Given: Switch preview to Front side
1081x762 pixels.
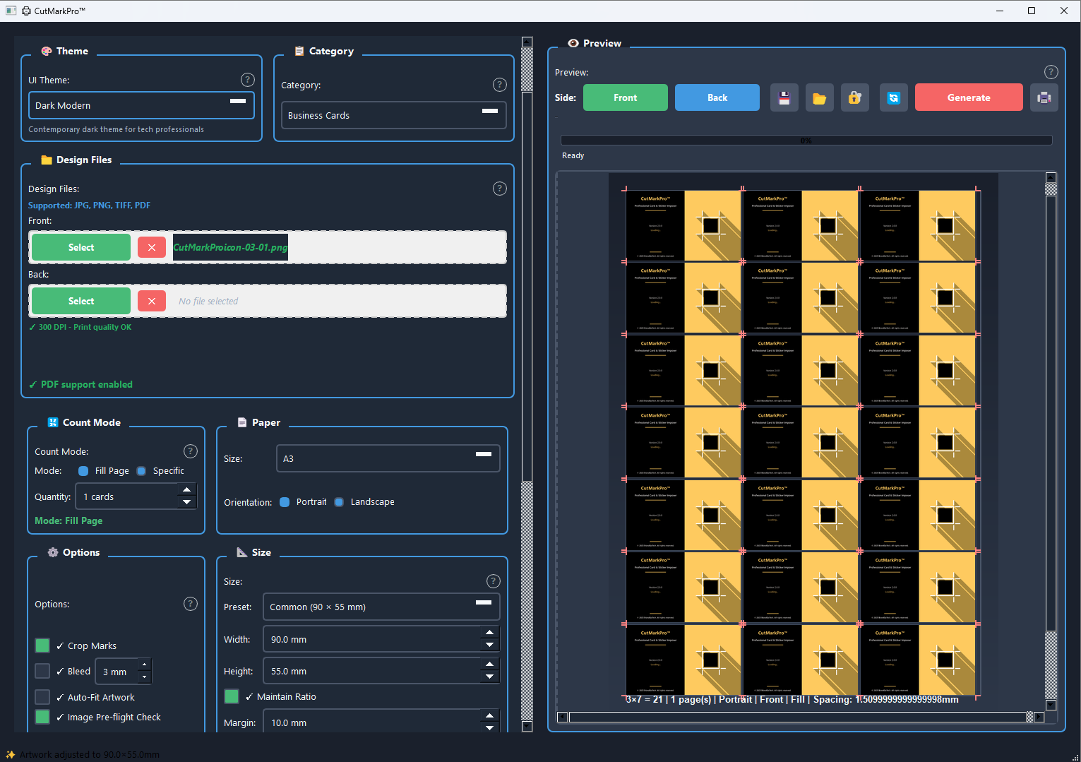Looking at the screenshot, I should point(625,98).
